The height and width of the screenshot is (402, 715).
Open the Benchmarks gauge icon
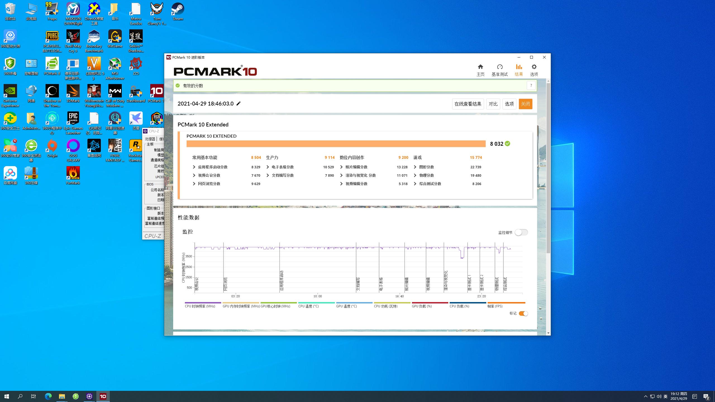click(499, 67)
